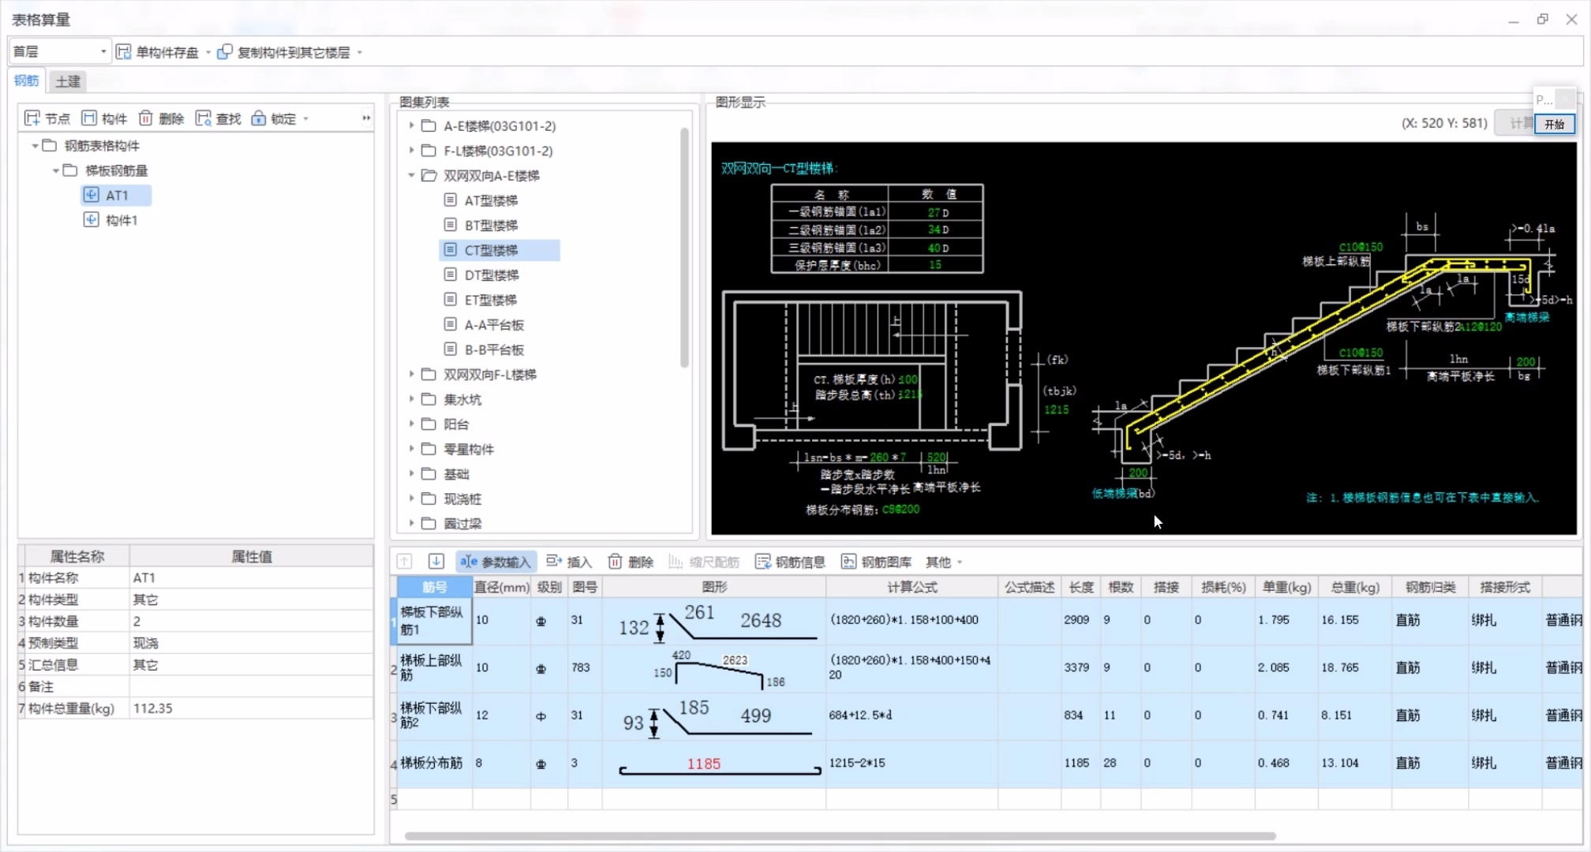Open 钢筋信息 from the toolbar
This screenshot has height=852, width=1591.
coord(790,562)
